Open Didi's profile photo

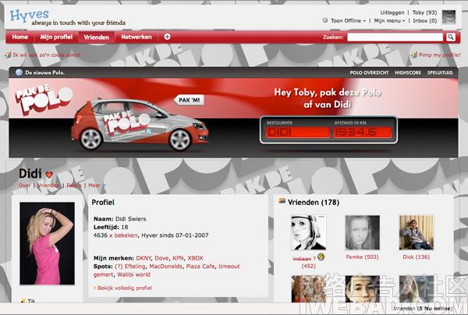47,243
